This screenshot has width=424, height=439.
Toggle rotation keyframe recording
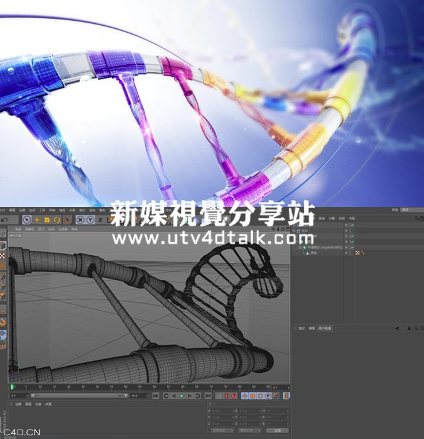click(261, 396)
